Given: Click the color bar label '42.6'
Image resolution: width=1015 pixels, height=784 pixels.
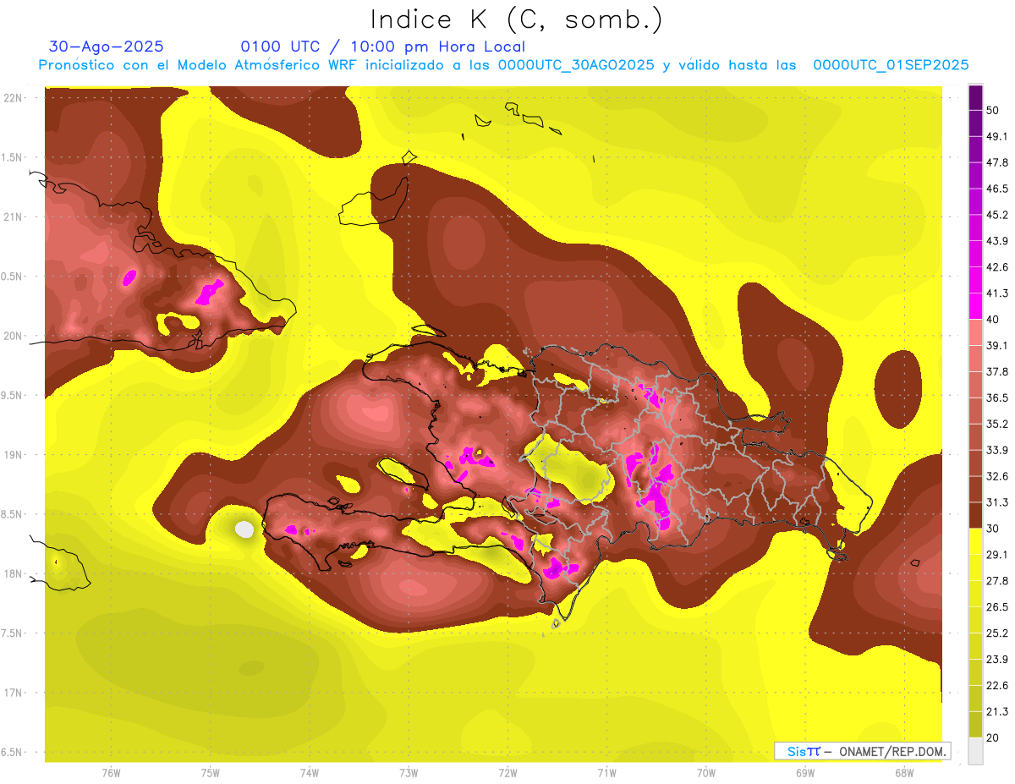Looking at the screenshot, I should [x=996, y=267].
